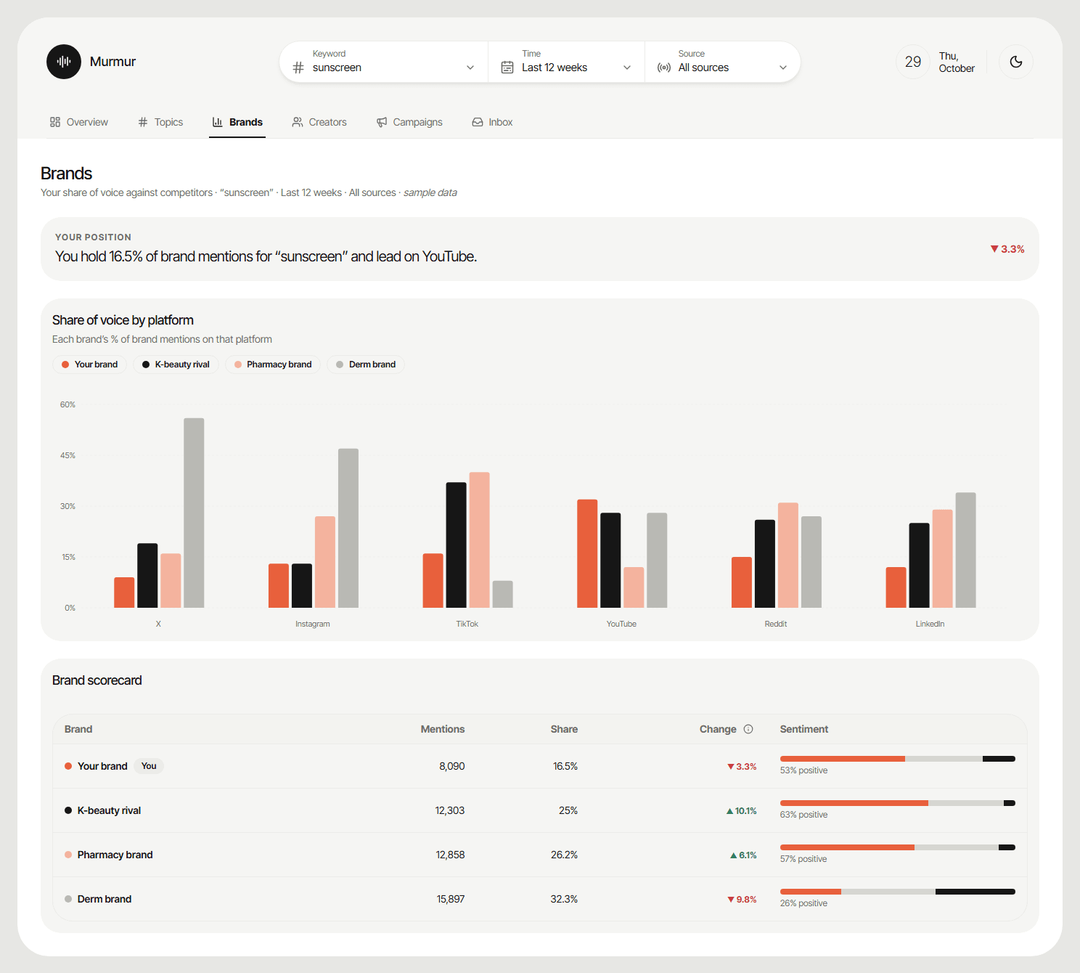The width and height of the screenshot is (1080, 973).
Task: Click the Sentiment column header
Action: 803,729
